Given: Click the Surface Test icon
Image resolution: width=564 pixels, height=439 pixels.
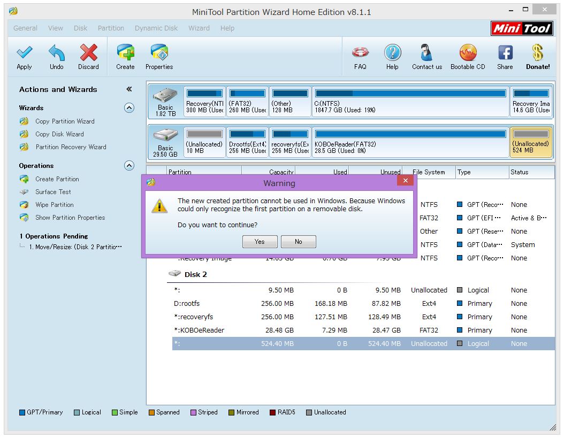Looking at the screenshot, I should (24, 192).
